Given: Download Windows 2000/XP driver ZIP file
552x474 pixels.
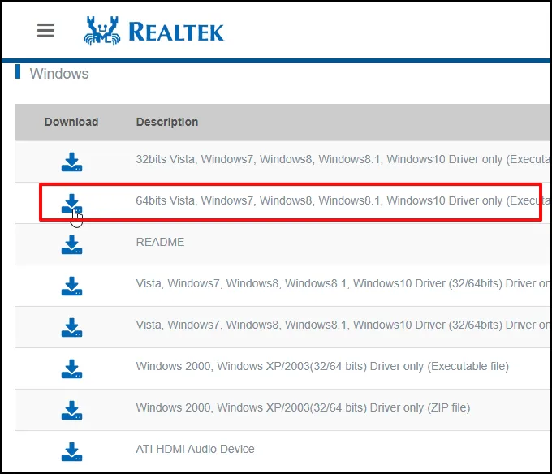Looking at the screenshot, I should click(71, 411).
